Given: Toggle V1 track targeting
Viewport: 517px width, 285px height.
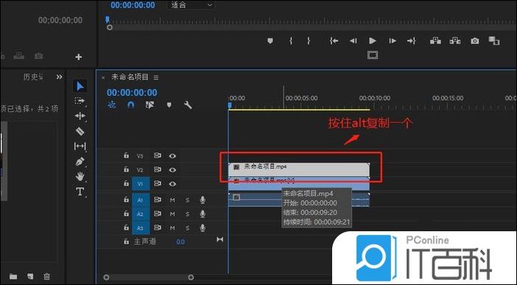Looking at the screenshot, I should [141, 183].
